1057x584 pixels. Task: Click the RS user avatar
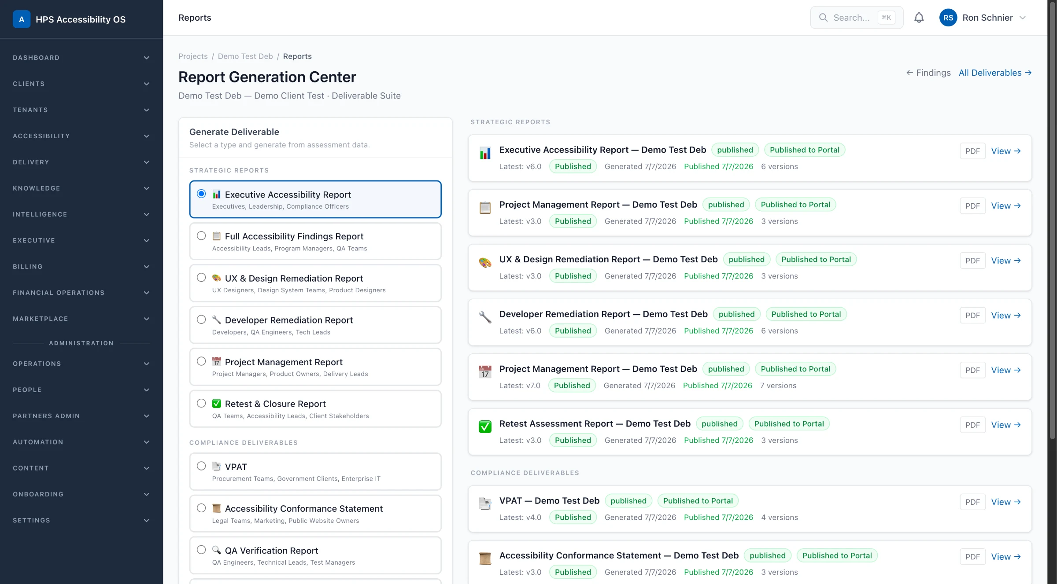tap(948, 18)
